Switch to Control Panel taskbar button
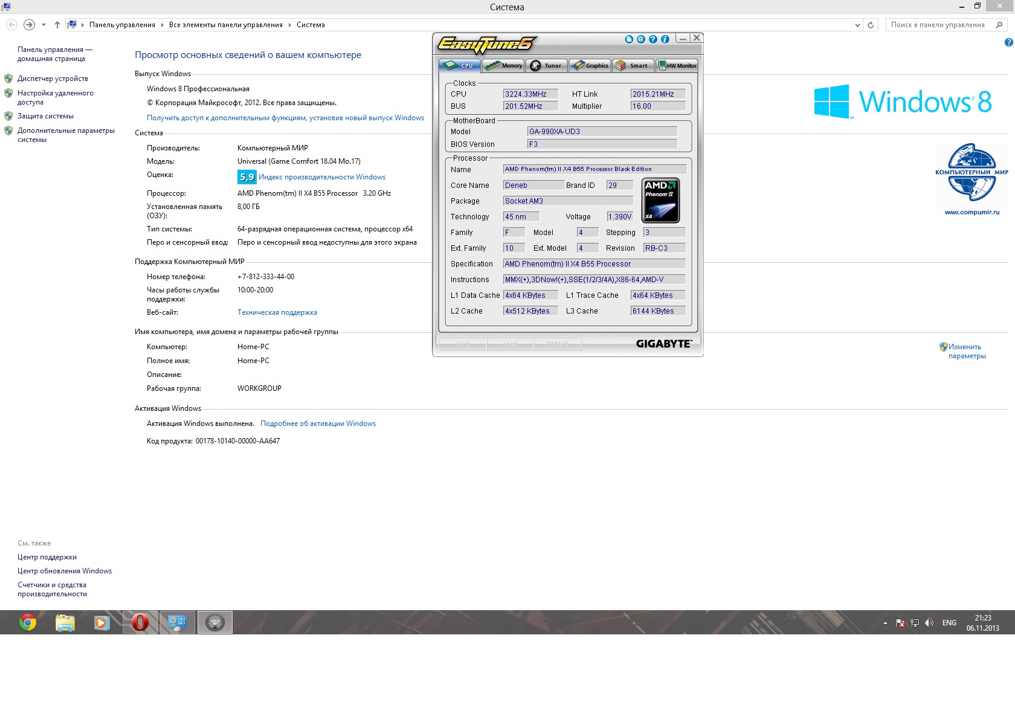Screen dimensions: 1015x725 [178, 622]
